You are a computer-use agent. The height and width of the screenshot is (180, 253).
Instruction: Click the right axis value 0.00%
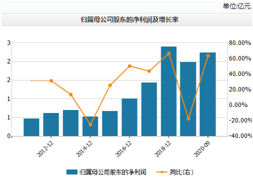tap(238, 105)
